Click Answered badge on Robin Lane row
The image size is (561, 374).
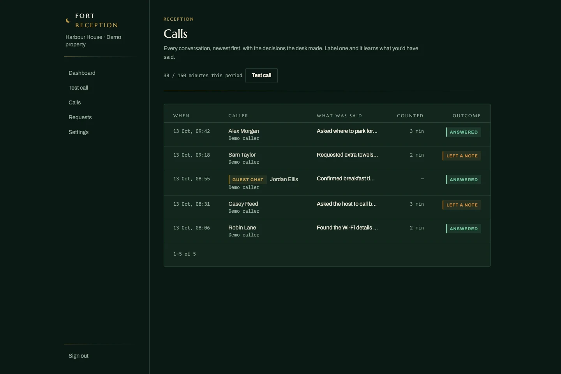pyautogui.click(x=464, y=229)
